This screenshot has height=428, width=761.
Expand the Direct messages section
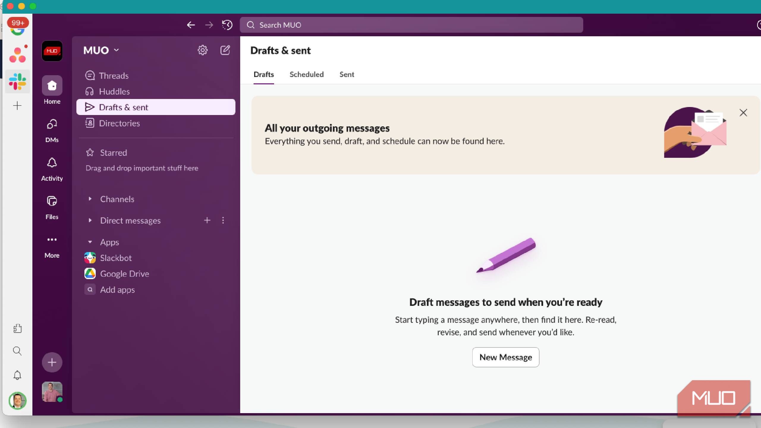(x=90, y=220)
